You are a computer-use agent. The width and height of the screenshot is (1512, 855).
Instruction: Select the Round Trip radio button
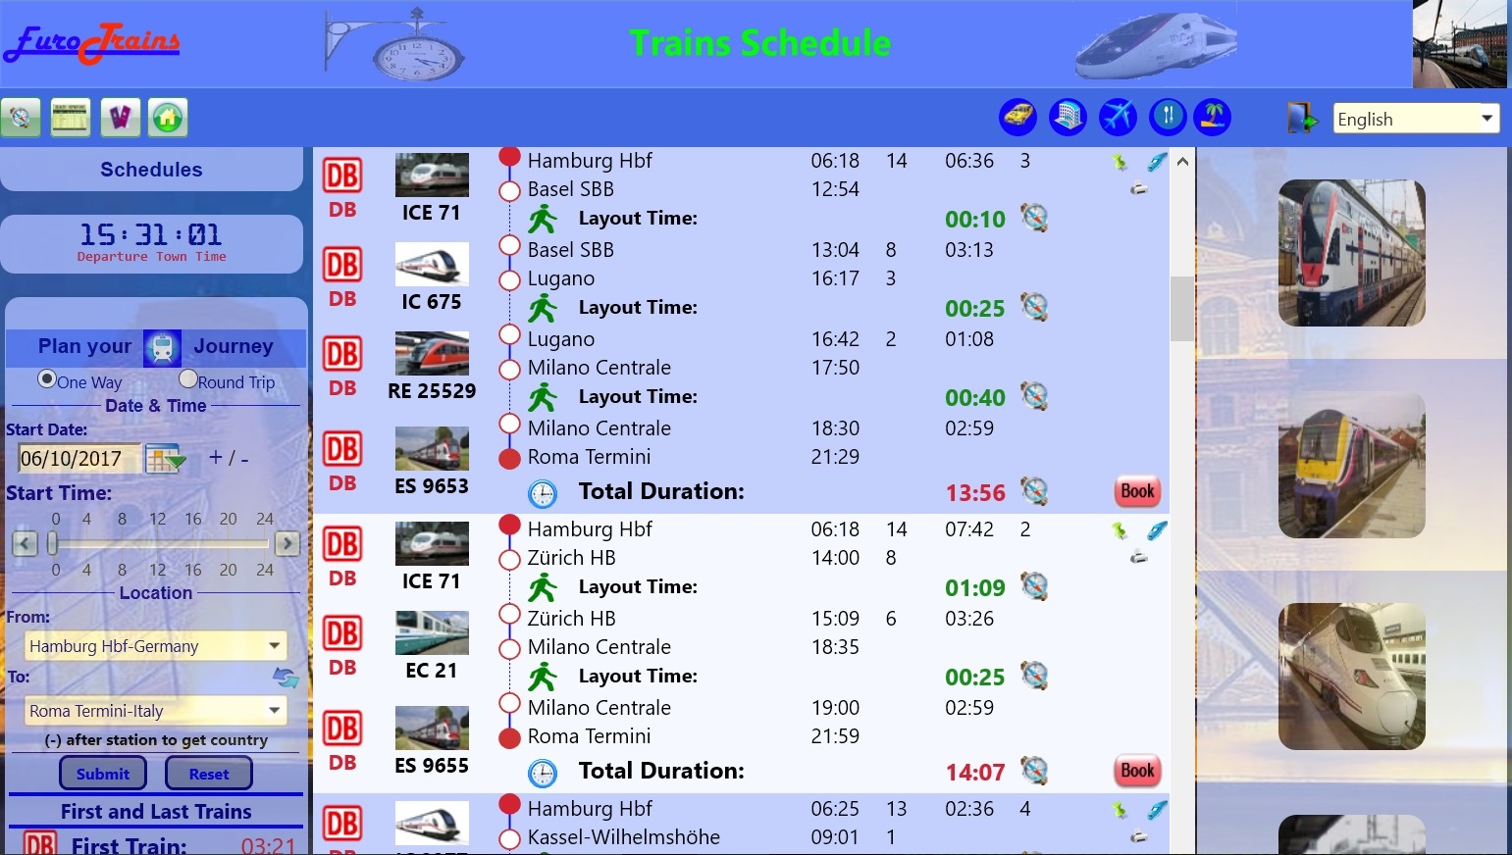point(187,378)
